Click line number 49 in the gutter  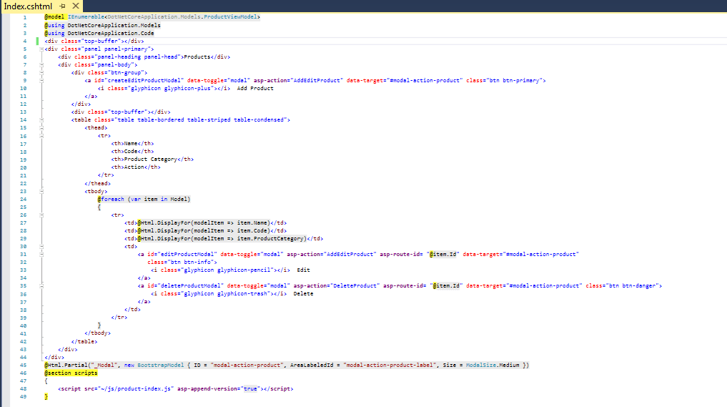click(x=24, y=397)
